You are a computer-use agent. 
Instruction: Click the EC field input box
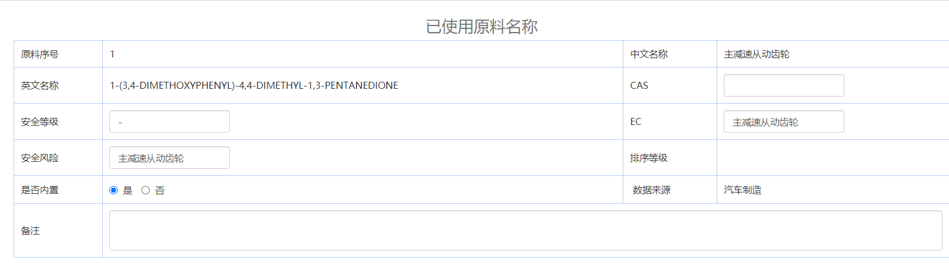pos(783,121)
